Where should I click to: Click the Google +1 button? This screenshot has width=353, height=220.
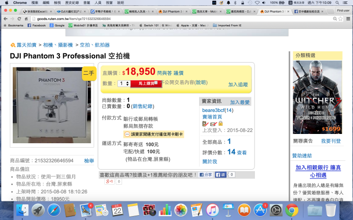coord(110,181)
